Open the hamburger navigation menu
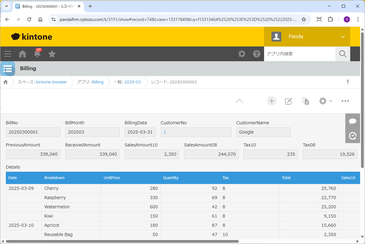This screenshot has height=244, width=365. point(8,54)
